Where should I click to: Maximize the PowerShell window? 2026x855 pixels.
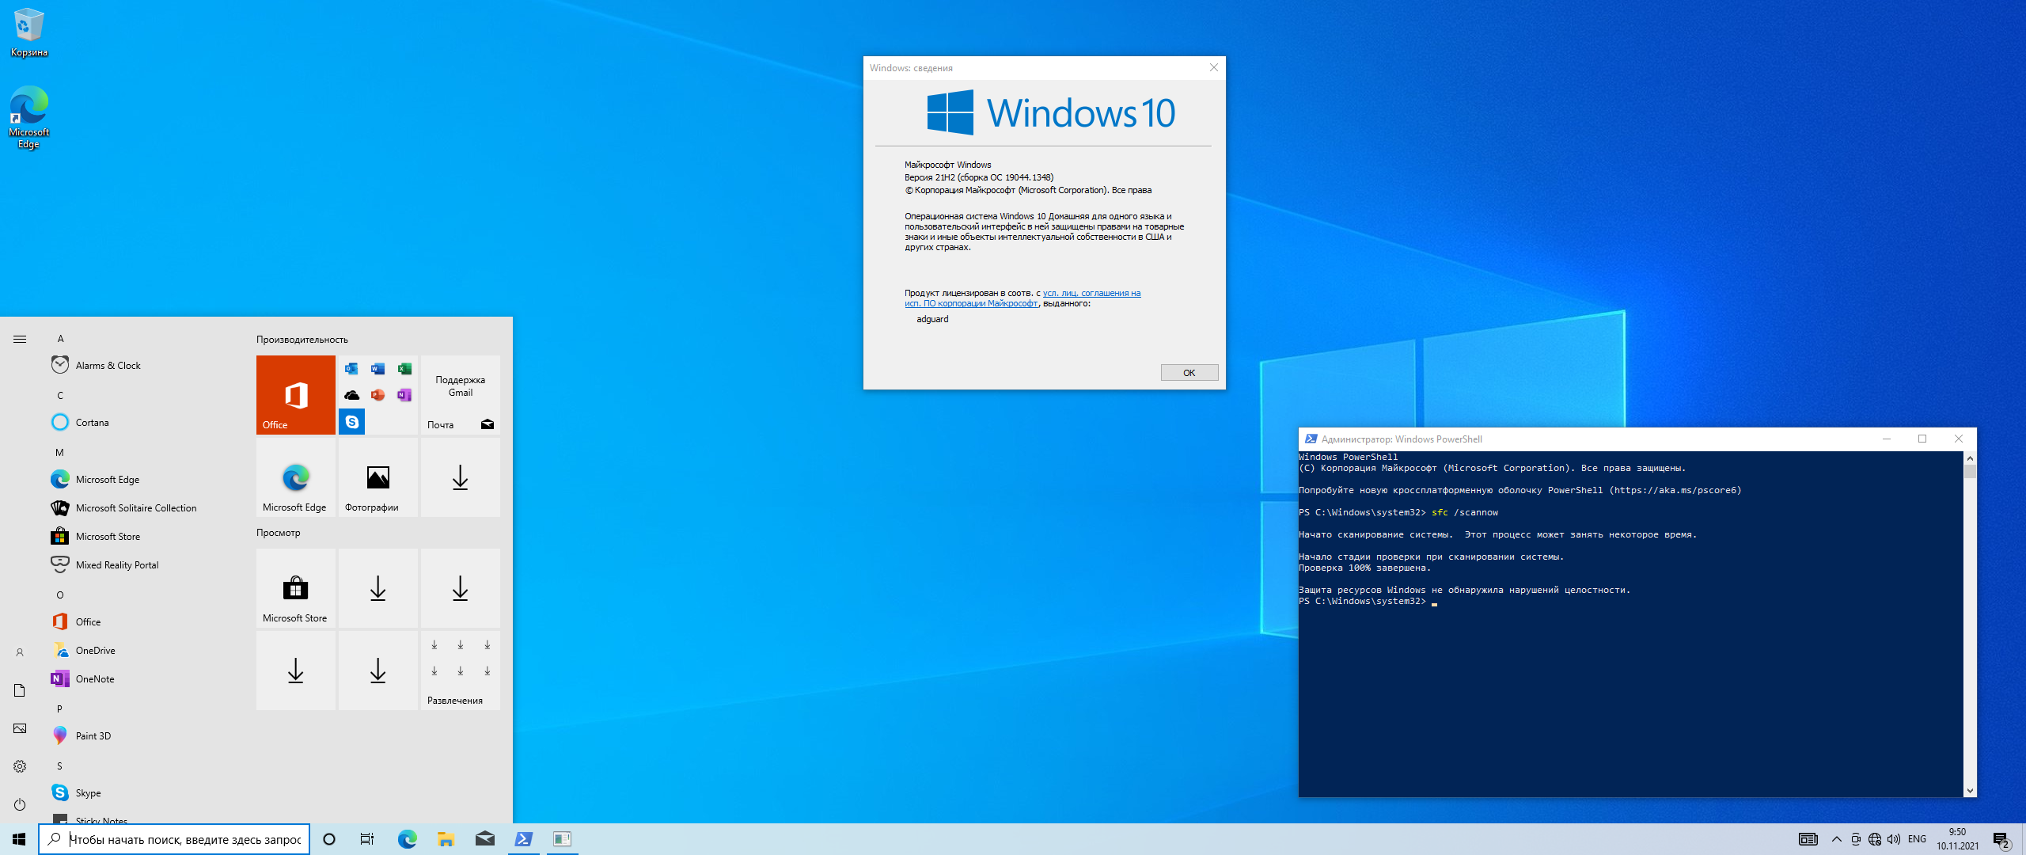tap(1922, 439)
